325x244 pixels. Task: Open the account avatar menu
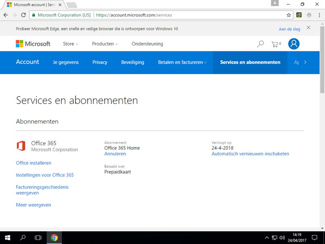pos(294,44)
